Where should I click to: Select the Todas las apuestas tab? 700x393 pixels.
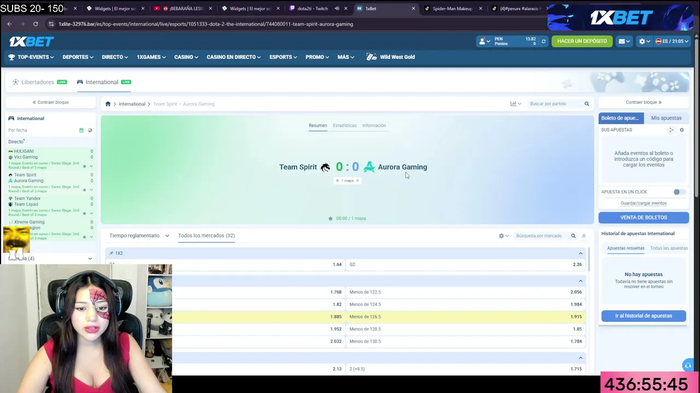[x=669, y=248]
